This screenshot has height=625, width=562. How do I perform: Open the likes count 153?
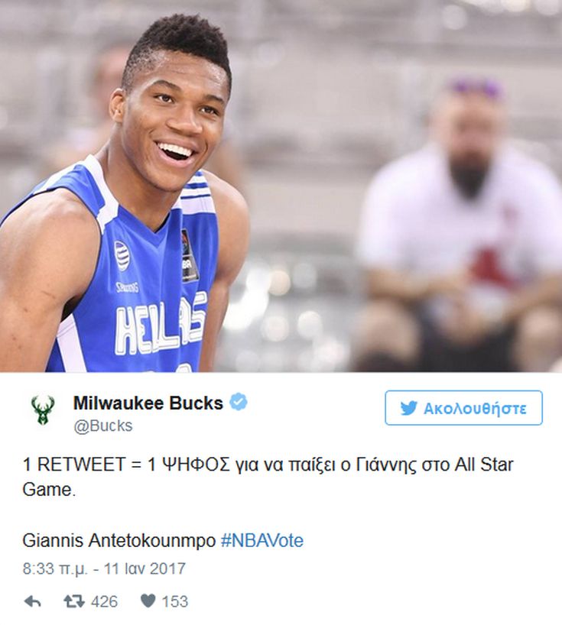174,601
